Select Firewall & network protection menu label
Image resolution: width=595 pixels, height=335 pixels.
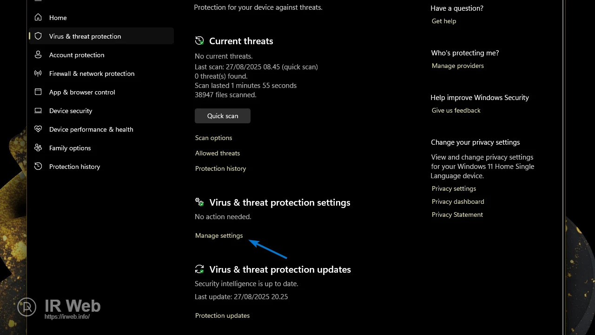click(92, 74)
